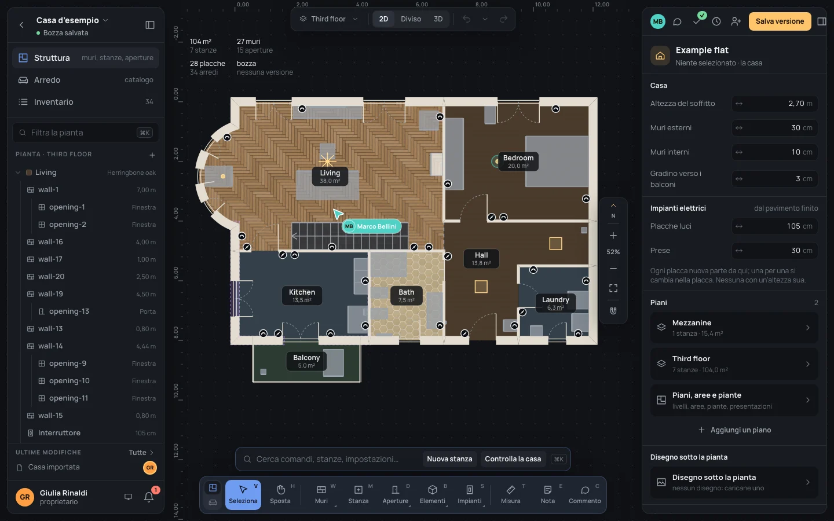This screenshot has height=521, width=834.
Task: Open the Inventario tab
Action: point(86,102)
